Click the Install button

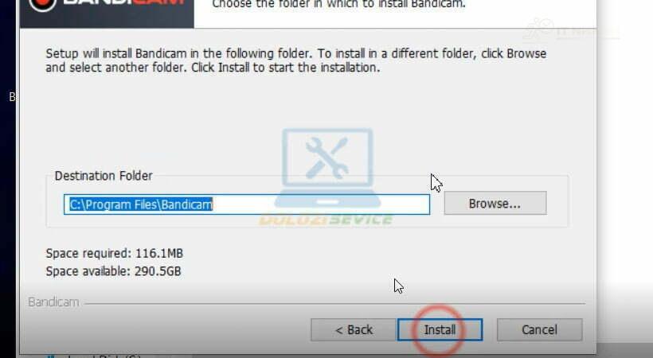[x=440, y=329]
